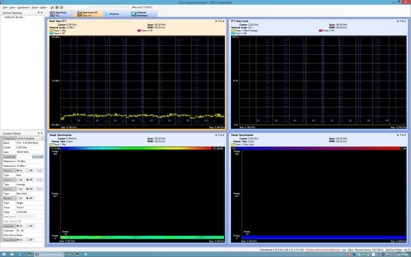
Task: Open help for Duty Cycle Swept Spectrogram
Action: (400, 135)
